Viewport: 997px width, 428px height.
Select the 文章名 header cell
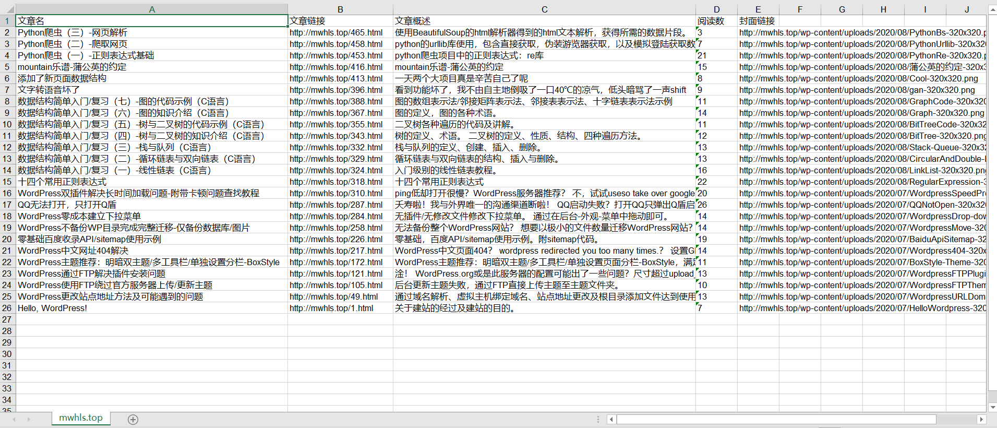[x=152, y=21]
